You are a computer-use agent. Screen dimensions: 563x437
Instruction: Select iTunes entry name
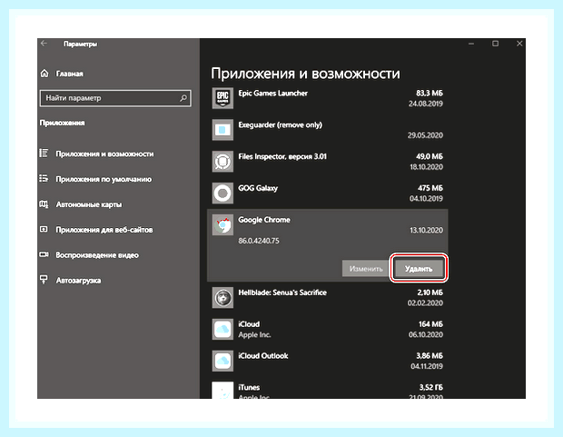click(249, 387)
